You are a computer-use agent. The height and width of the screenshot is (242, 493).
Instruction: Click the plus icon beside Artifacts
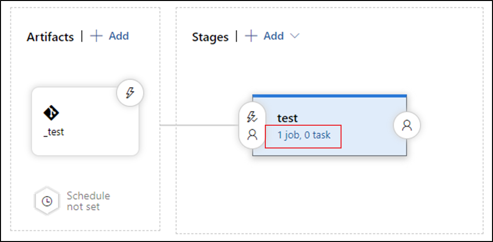click(x=96, y=36)
